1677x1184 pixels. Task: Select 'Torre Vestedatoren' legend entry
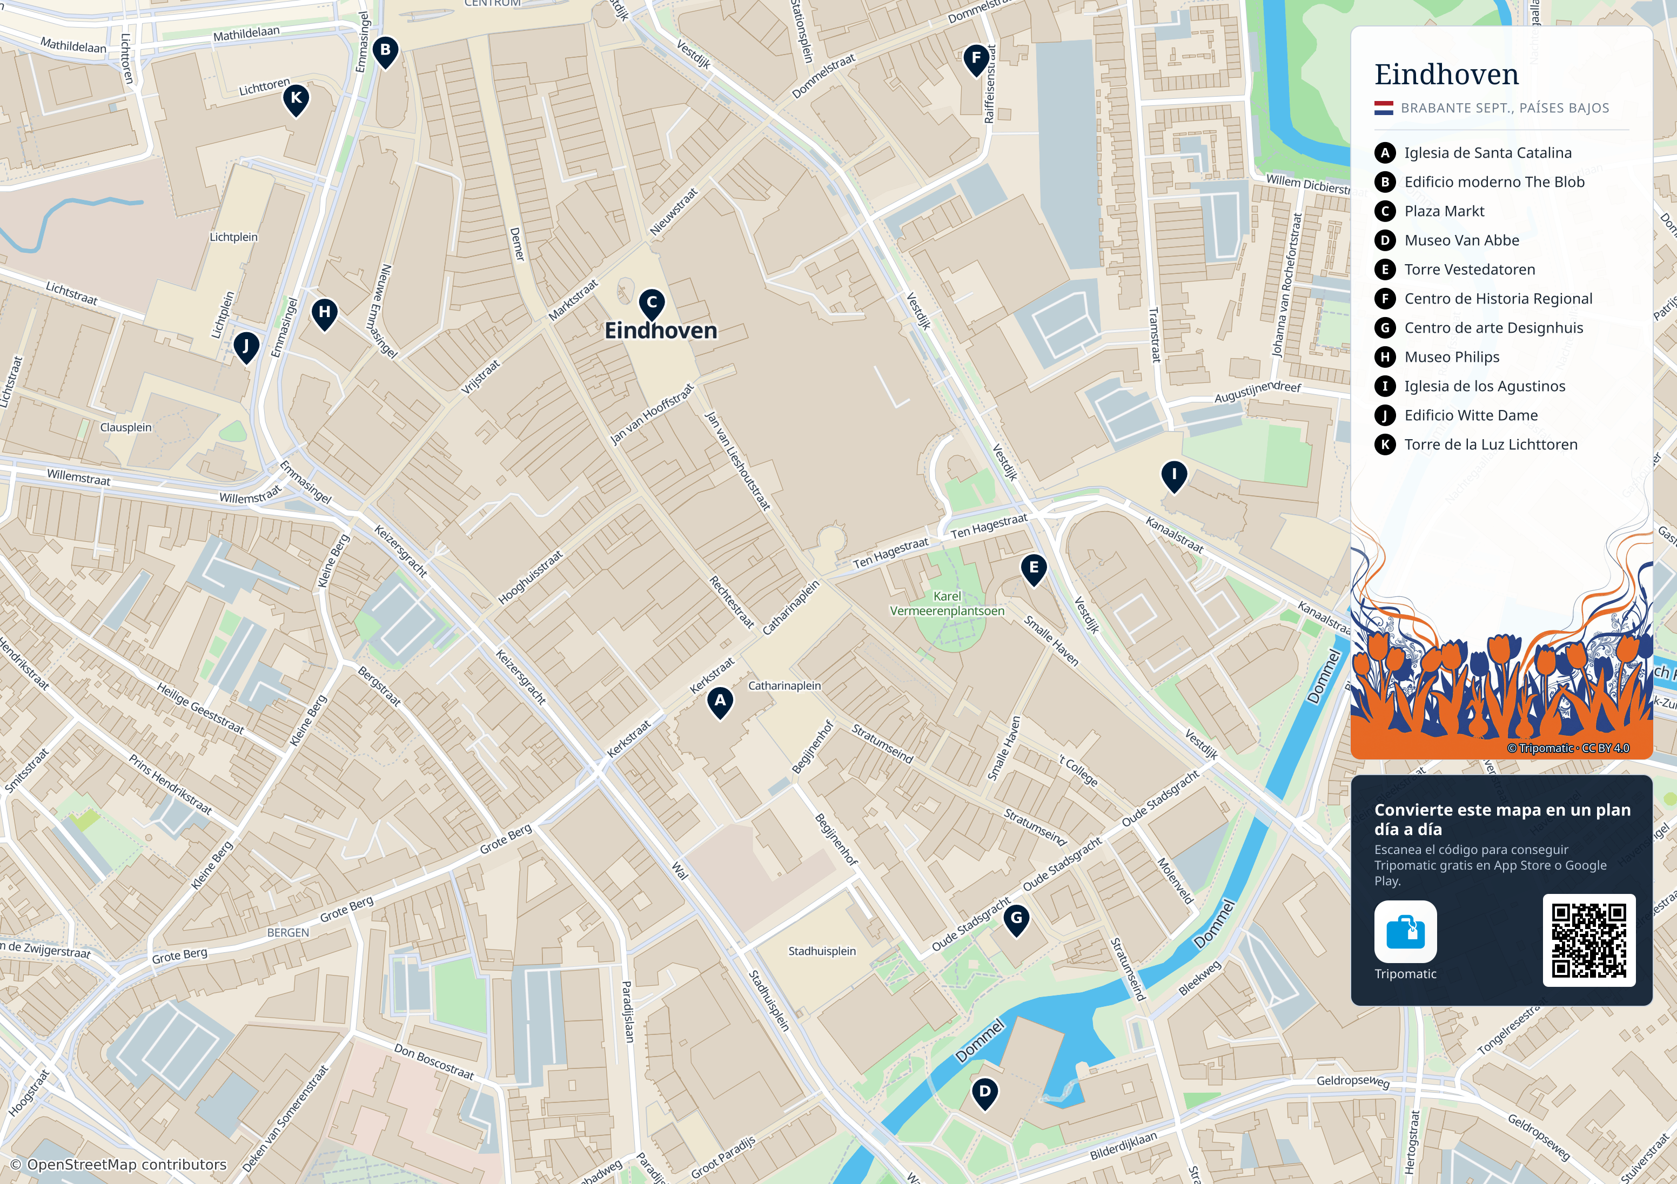click(x=1470, y=270)
